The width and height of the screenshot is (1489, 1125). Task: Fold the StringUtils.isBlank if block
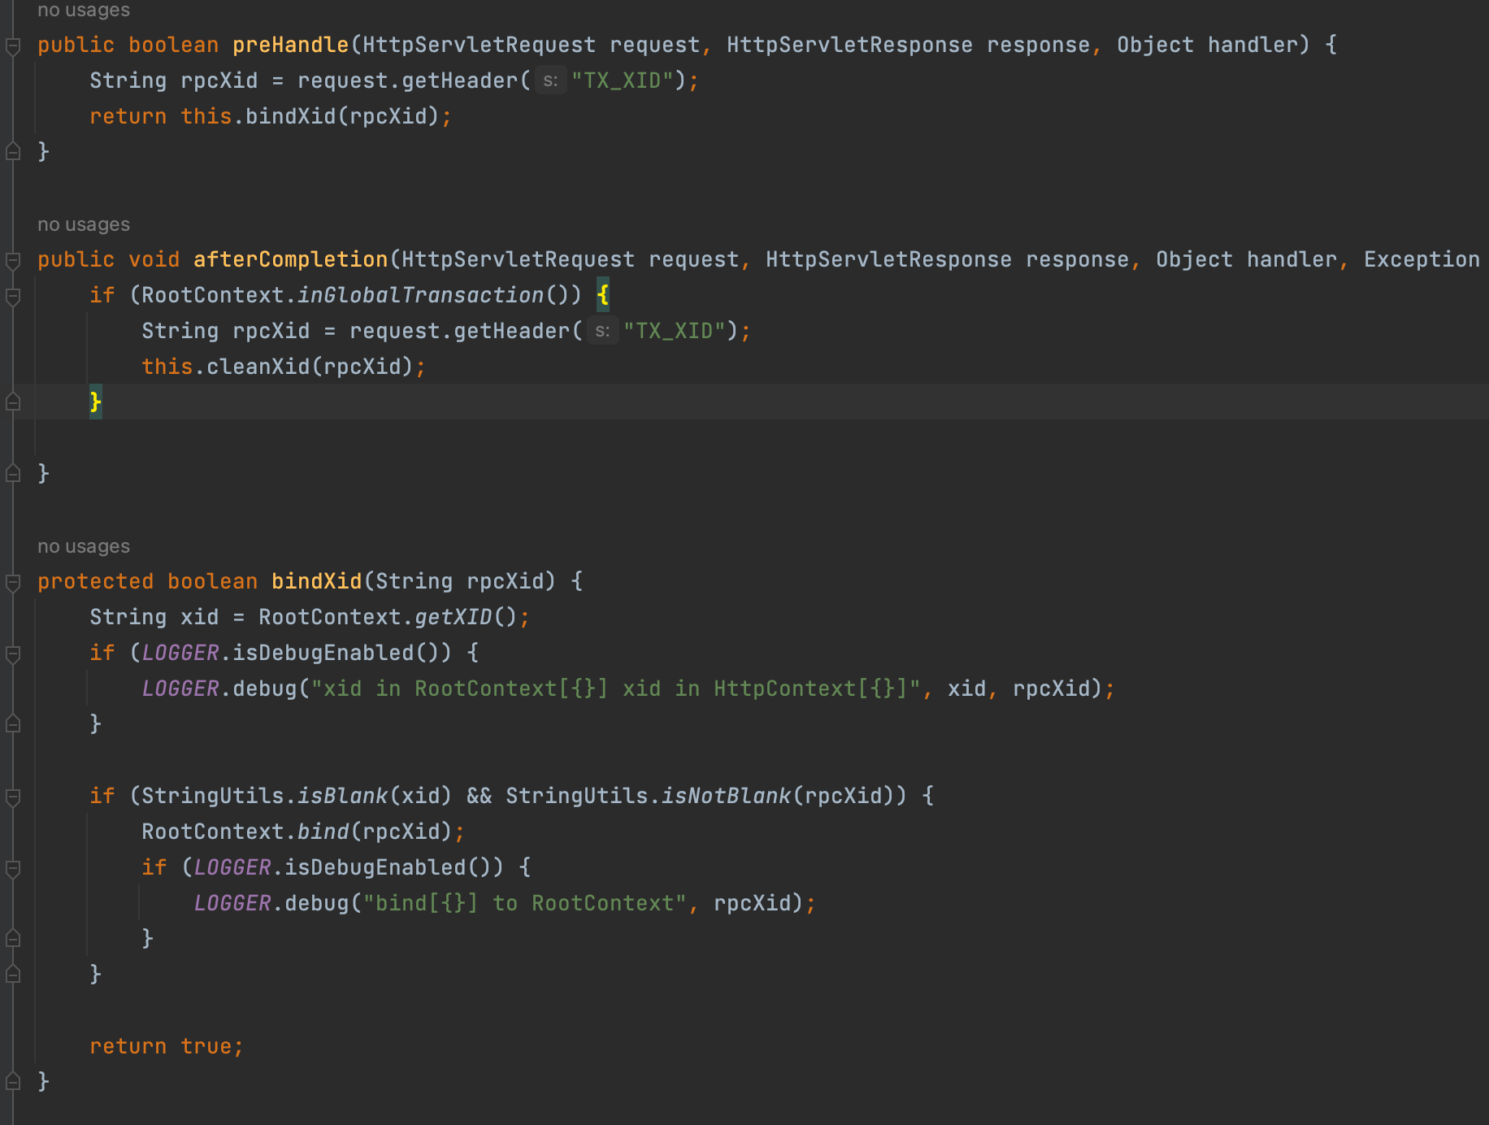click(x=13, y=797)
